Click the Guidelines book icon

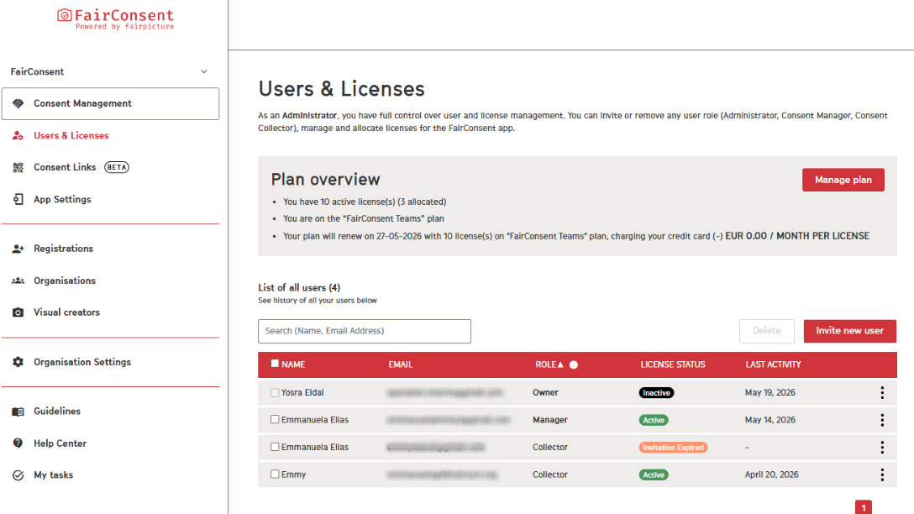coord(18,412)
